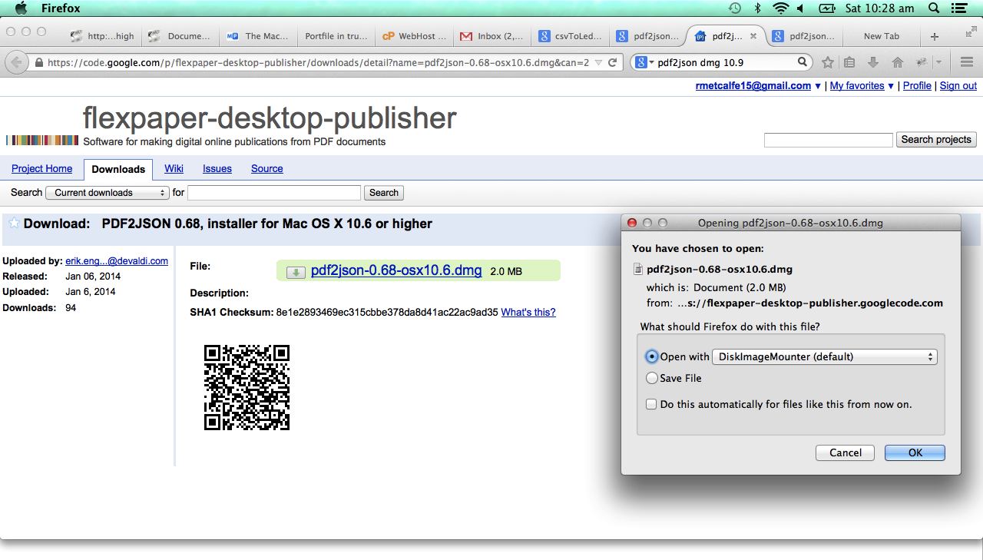Click the downloads arrow icon in toolbar
The height and width of the screenshot is (560, 983).
[872, 62]
